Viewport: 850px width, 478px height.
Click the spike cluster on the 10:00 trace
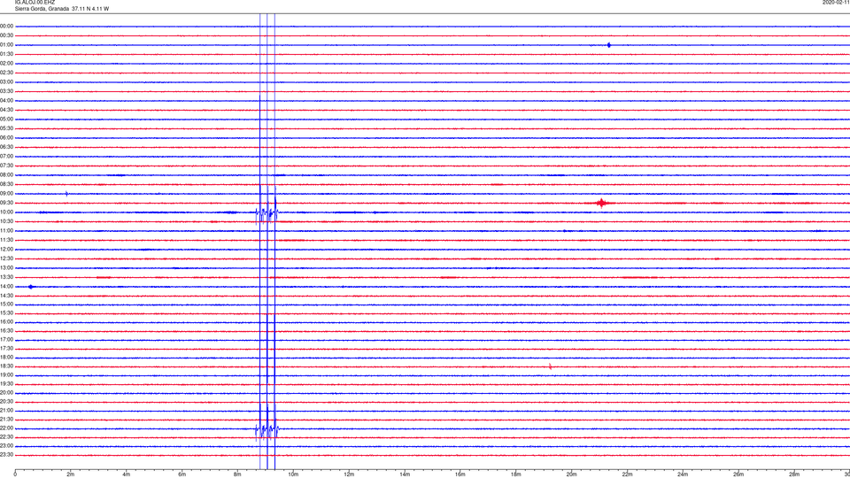[x=267, y=214]
